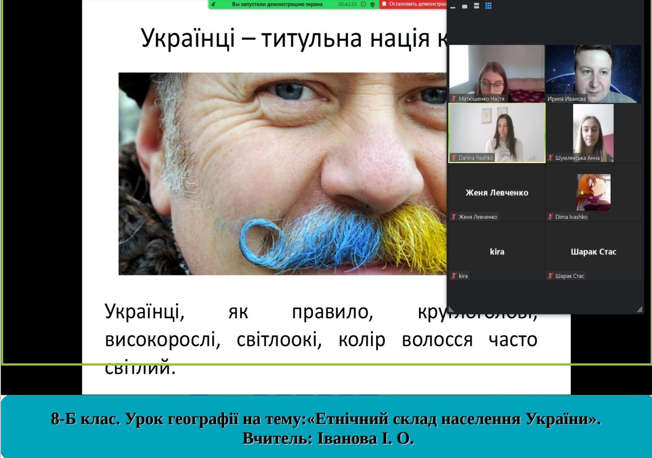Click bottom-right resize handle of video panel
This screenshot has width=652, height=458.
[640, 309]
